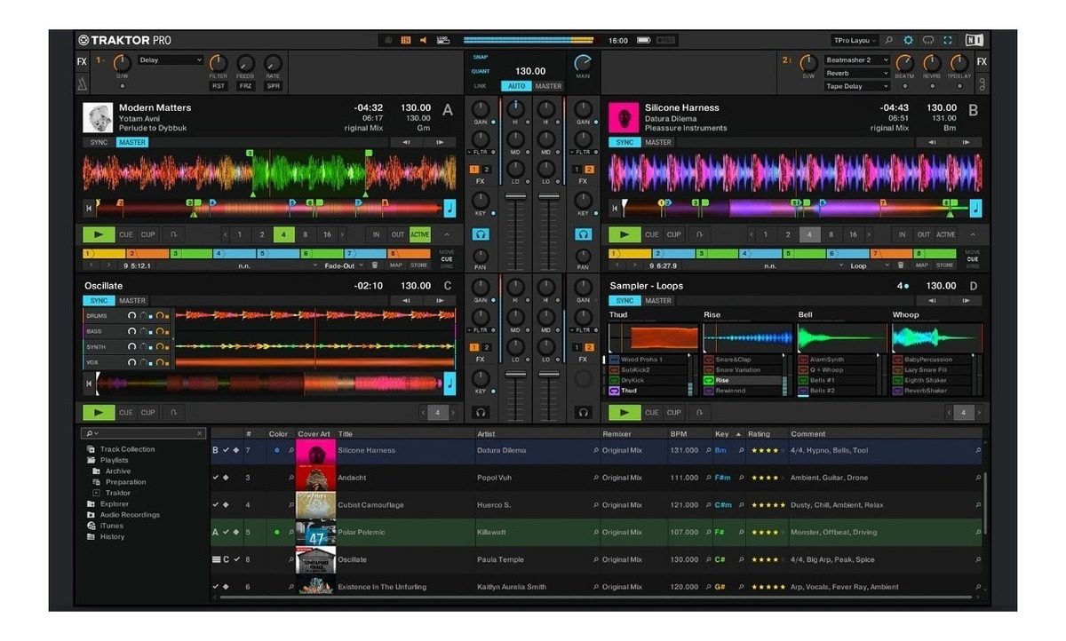
Task: Open the browser search options dropdown
Action: coord(92,433)
